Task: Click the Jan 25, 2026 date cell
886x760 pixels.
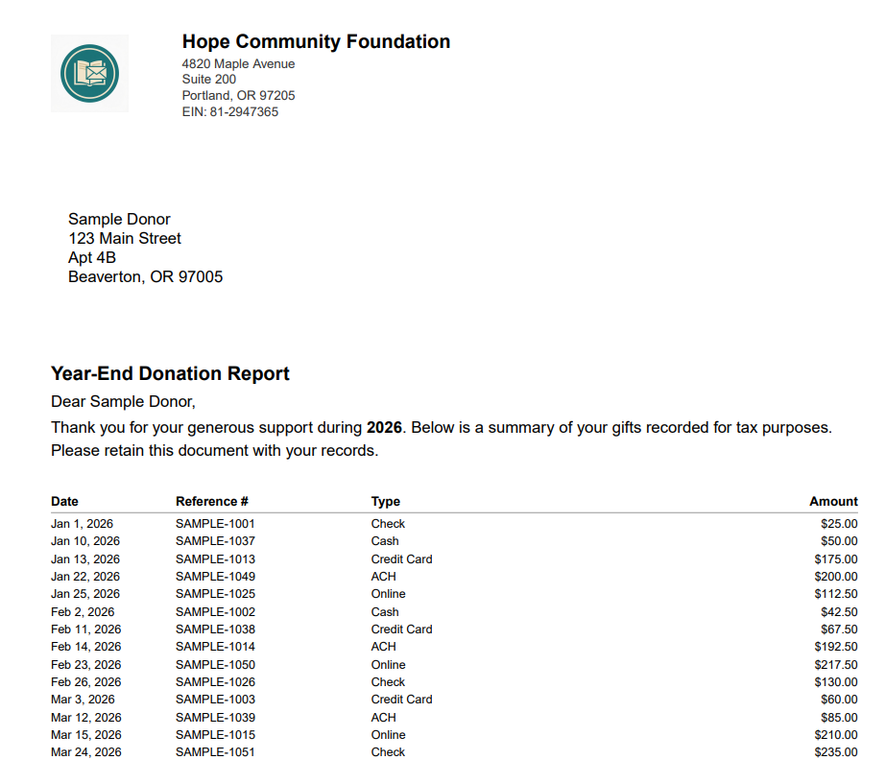Action: pyautogui.click(x=85, y=594)
